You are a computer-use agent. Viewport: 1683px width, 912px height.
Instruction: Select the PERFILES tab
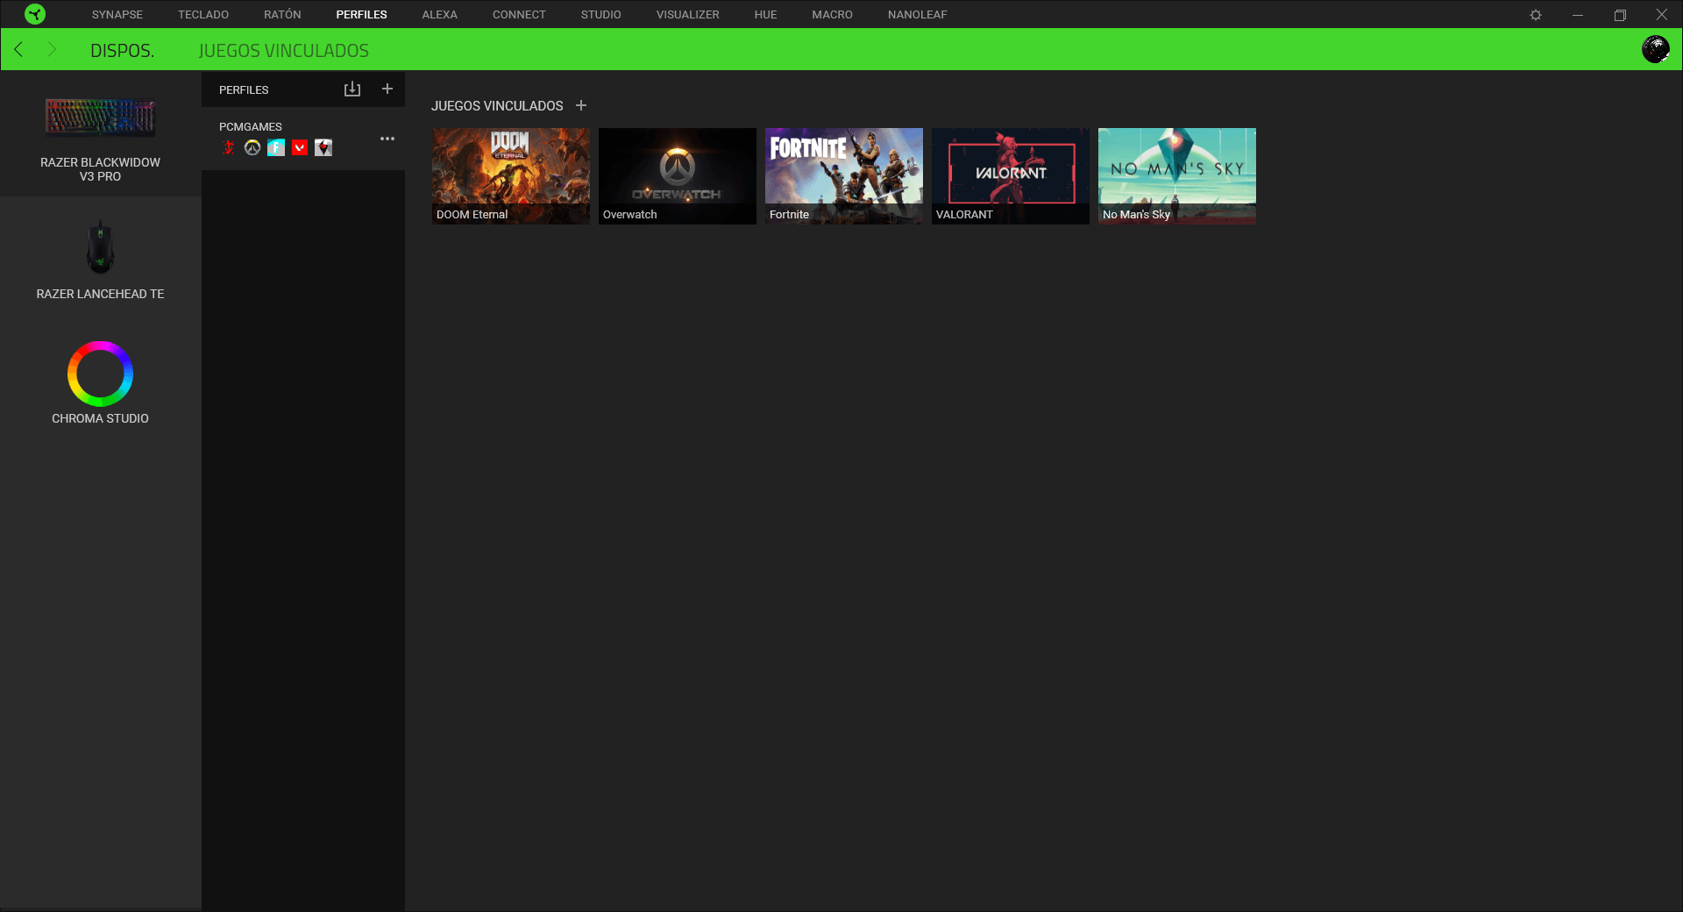point(361,15)
